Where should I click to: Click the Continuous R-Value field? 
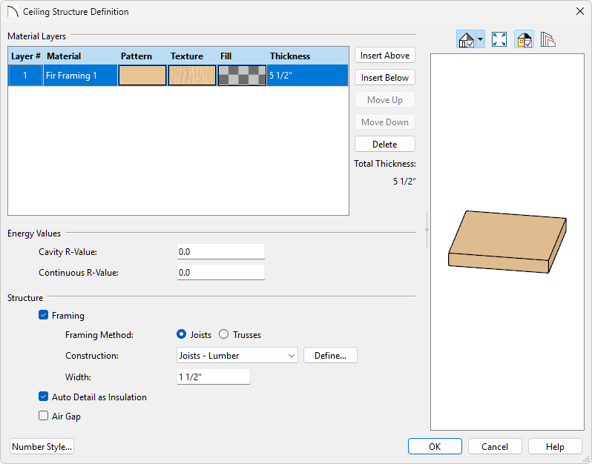coord(221,272)
